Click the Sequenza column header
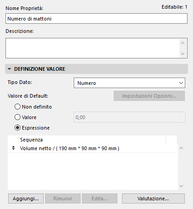Image resolution: width=193 pixels, height=209 pixels. (x=92, y=140)
